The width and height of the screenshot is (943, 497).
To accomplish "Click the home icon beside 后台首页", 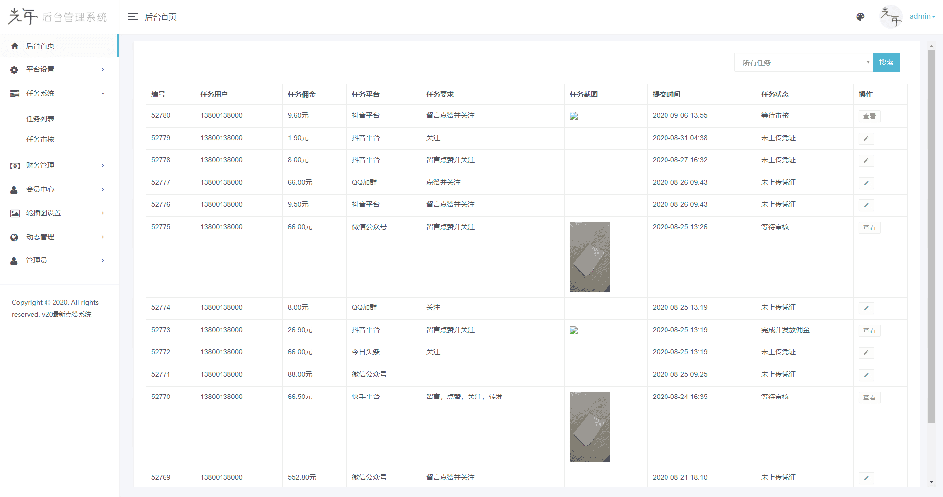I will 15,46.
